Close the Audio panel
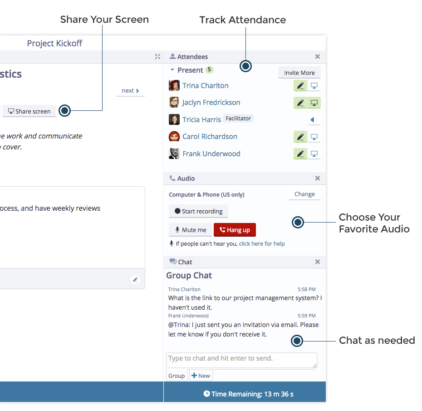Screen dimensions: 422x411 (x=318, y=178)
